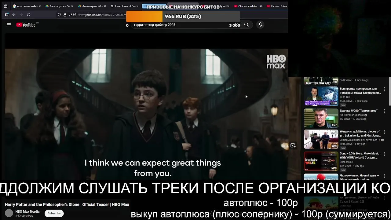Open options menu for the Telegram proxy video
This screenshot has height=220, width=391.
384,89
